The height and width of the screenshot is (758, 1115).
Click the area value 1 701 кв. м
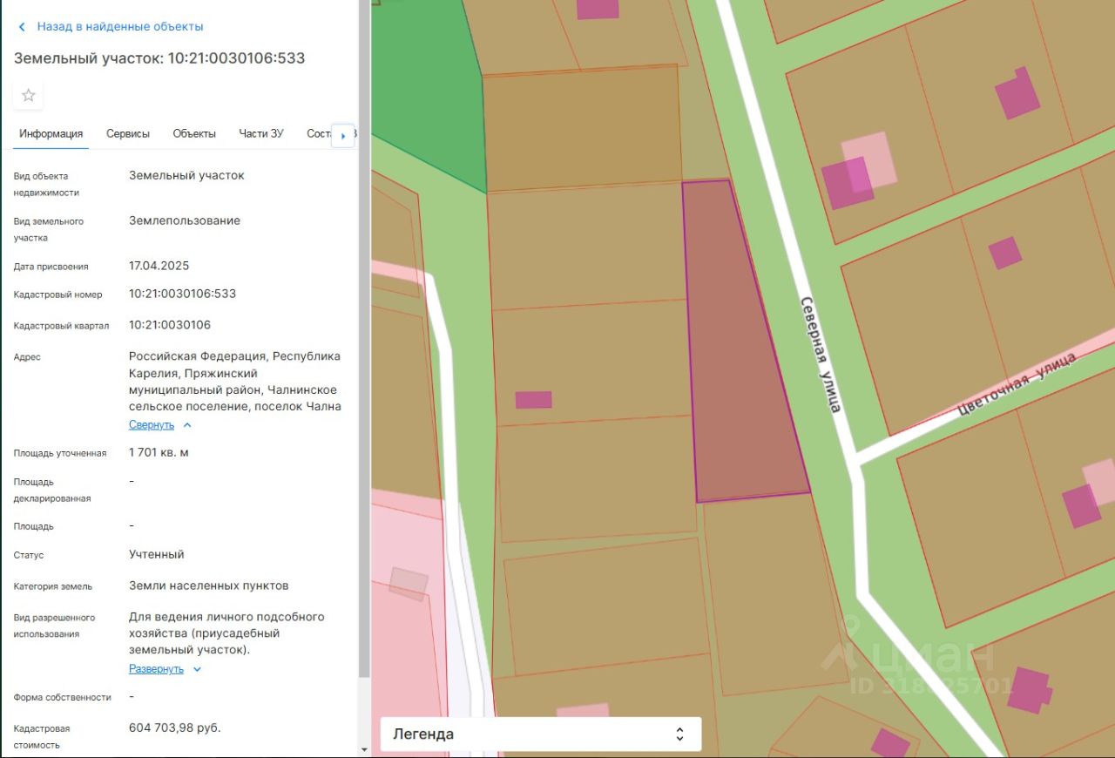coord(159,453)
